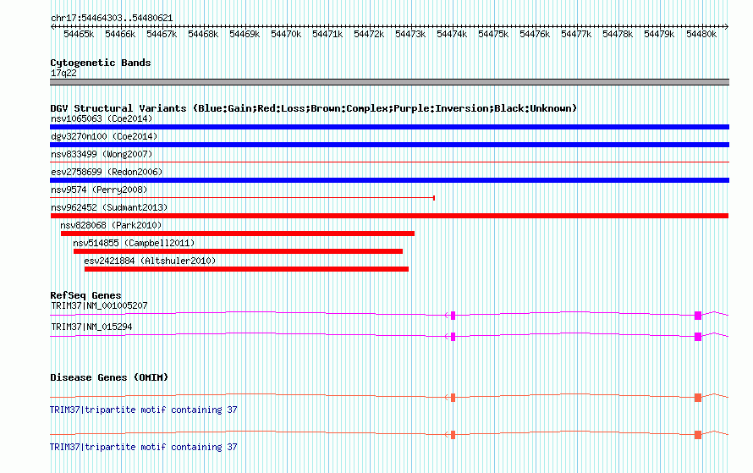Click the magenta exon near 54480k on NM_015294
The width and height of the screenshot is (753, 473).
(698, 337)
